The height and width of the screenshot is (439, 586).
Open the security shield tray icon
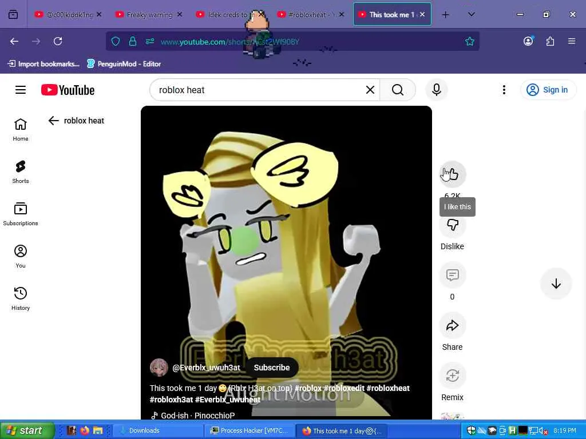472,430
